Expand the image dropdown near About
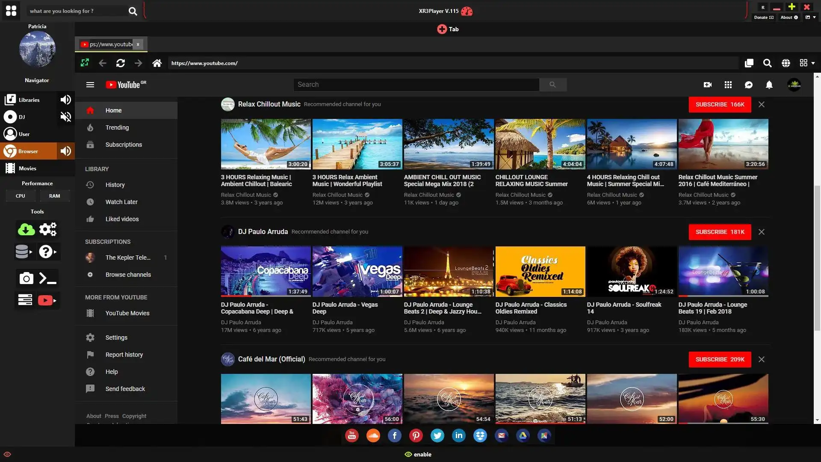This screenshot has height=462, width=821. pyautogui.click(x=811, y=17)
